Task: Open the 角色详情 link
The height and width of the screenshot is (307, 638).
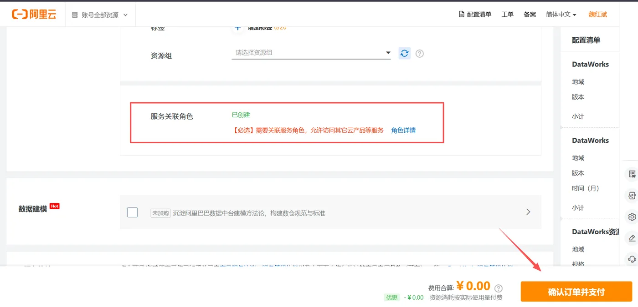Action: 403,130
